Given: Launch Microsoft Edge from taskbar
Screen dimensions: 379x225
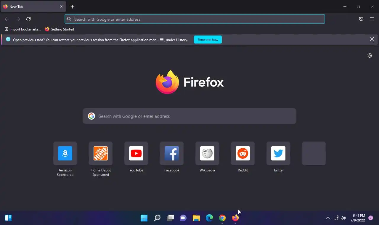Looking at the screenshot, I should pyautogui.click(x=209, y=218).
